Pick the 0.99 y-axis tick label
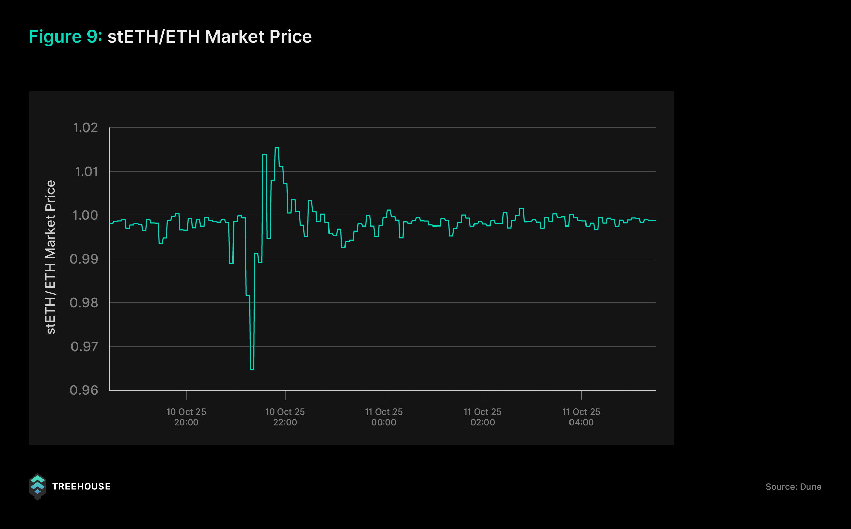851x529 pixels. pyautogui.click(x=84, y=259)
